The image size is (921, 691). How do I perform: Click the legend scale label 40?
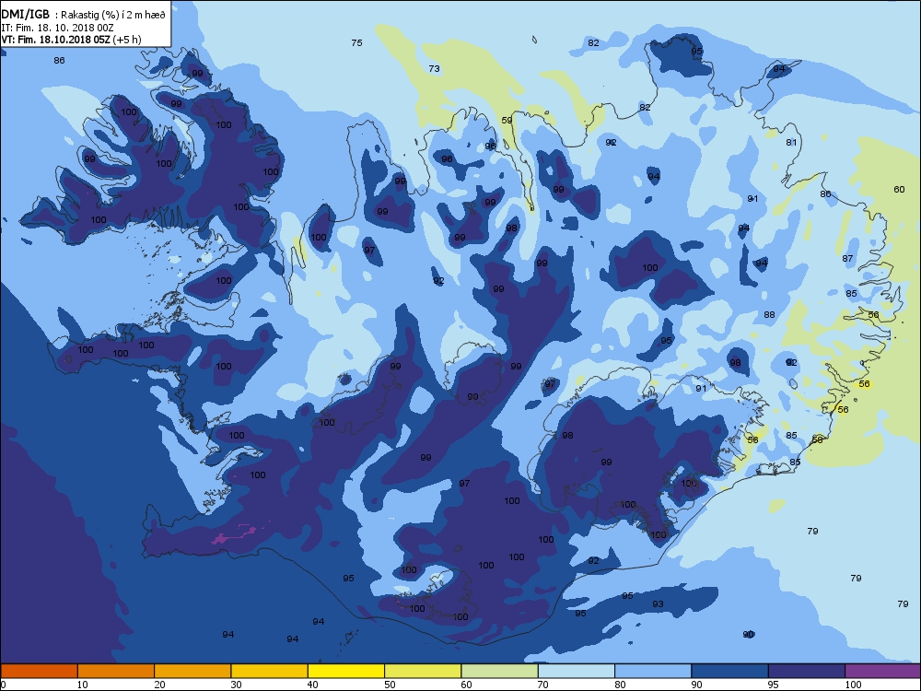coord(313,685)
